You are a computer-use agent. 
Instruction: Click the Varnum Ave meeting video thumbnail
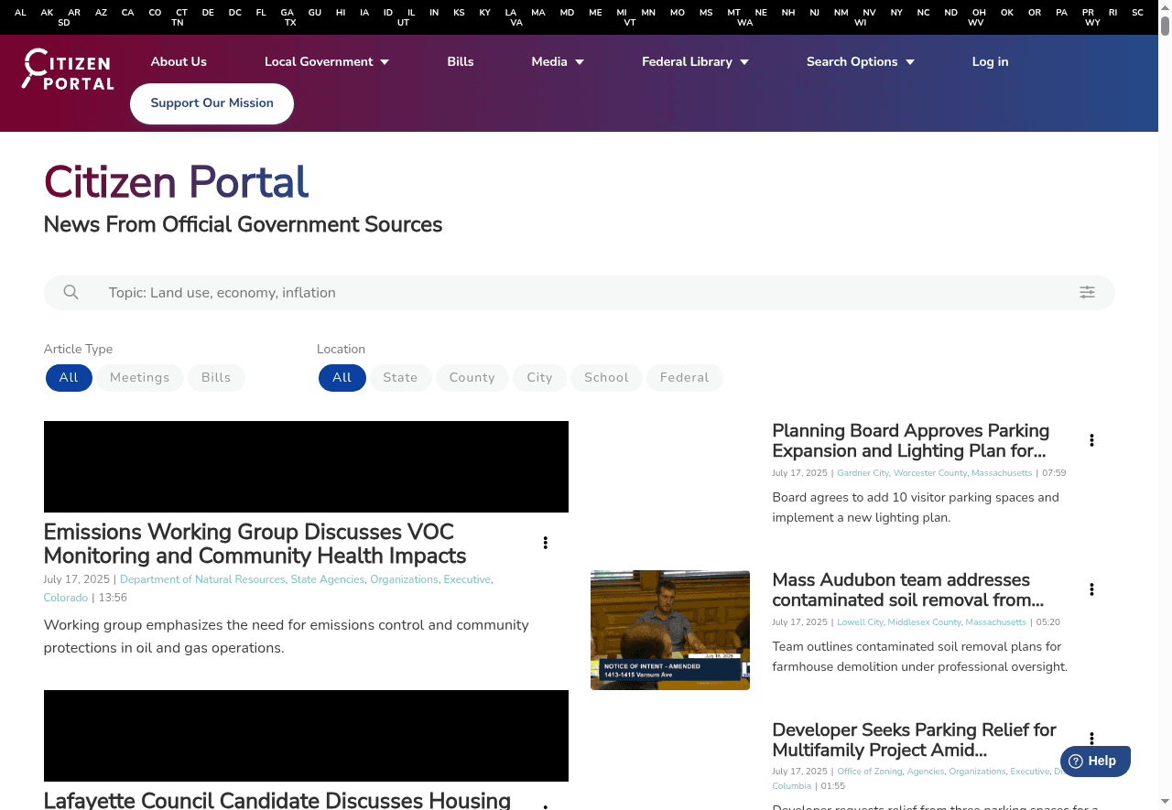point(669,630)
